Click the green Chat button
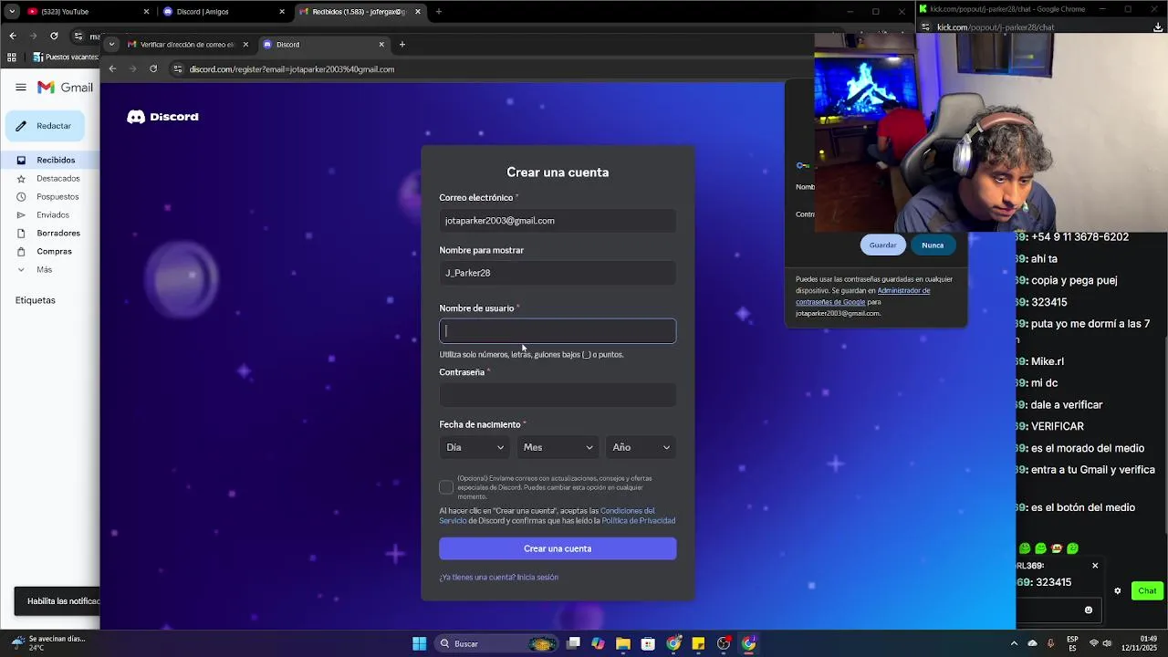 tap(1147, 590)
